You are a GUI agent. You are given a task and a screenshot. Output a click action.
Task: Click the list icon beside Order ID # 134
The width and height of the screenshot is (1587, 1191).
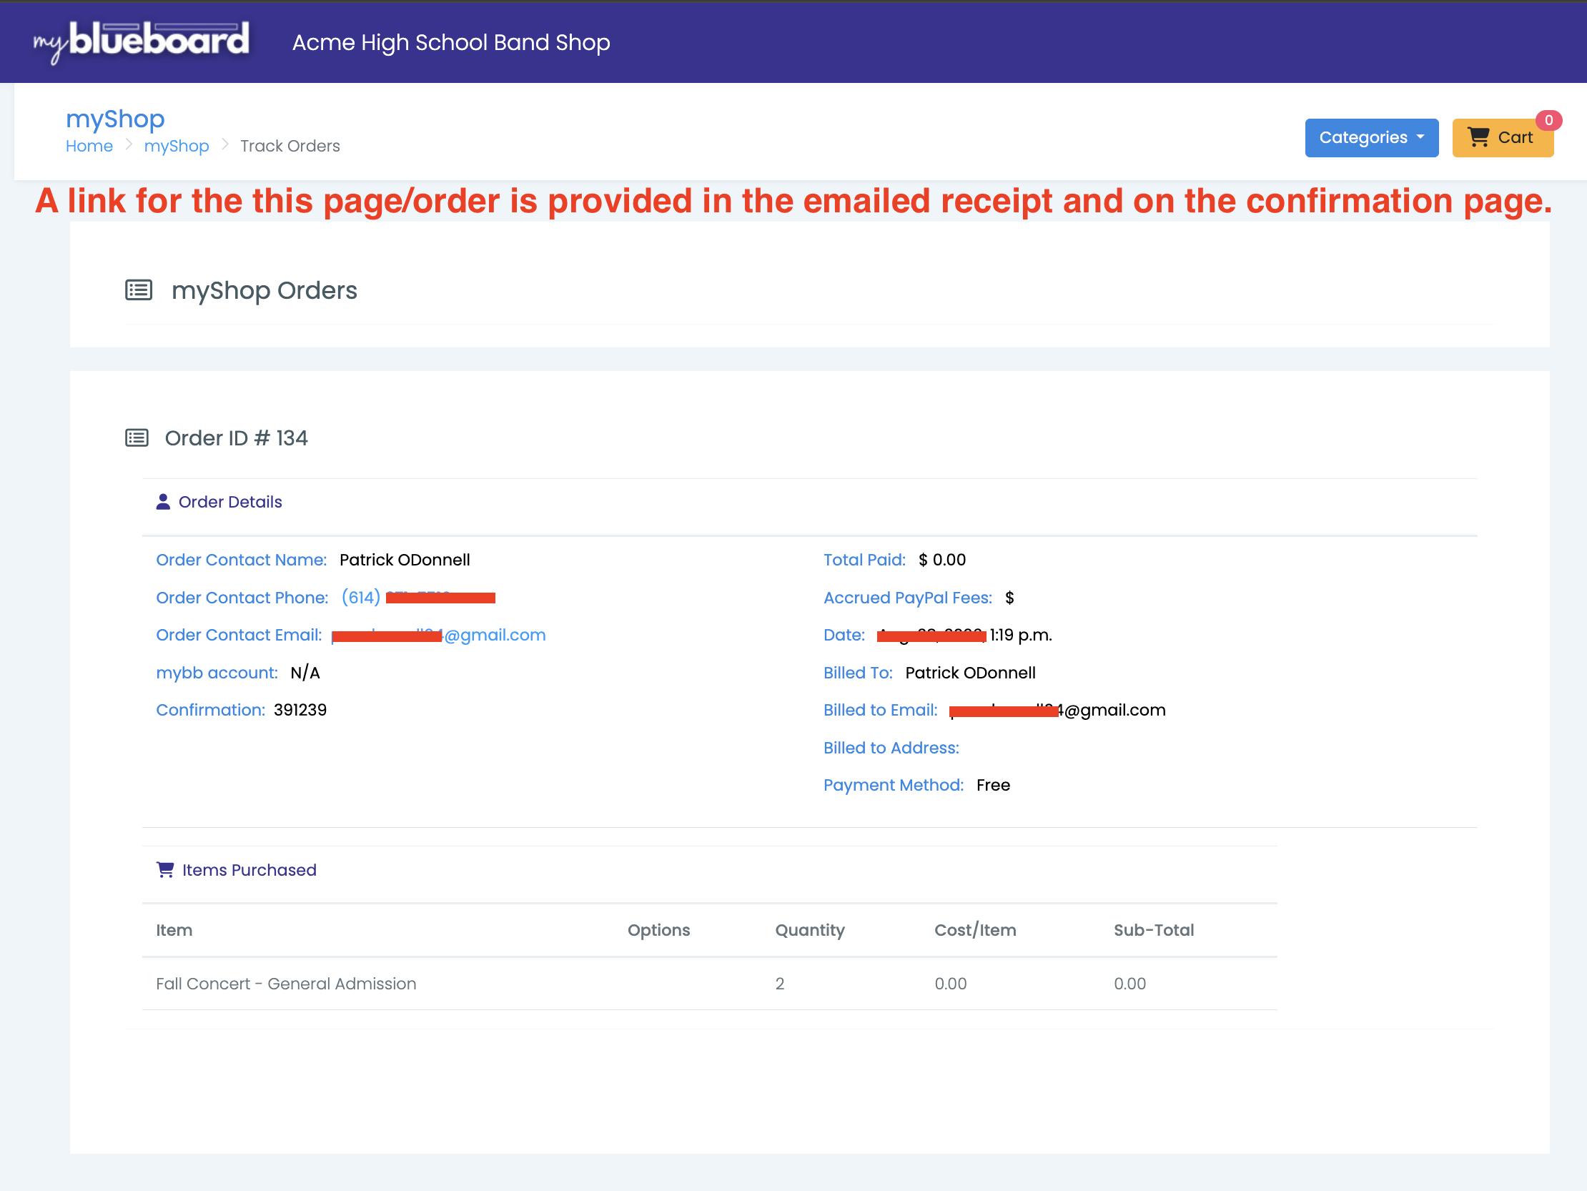tap(137, 438)
